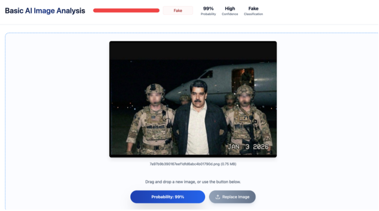
Task: Select the red Fake badge
Action: [x=178, y=10]
